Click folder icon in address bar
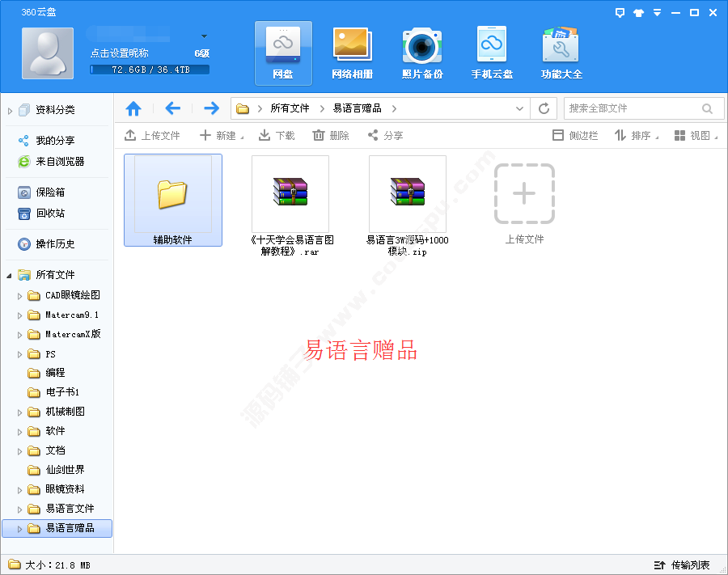728x575 pixels. [243, 109]
